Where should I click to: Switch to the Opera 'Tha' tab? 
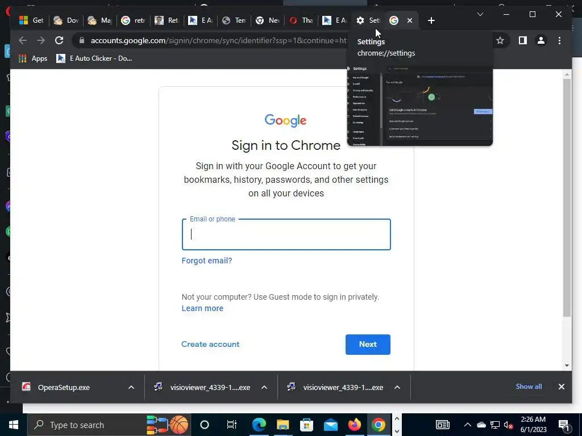click(x=301, y=20)
